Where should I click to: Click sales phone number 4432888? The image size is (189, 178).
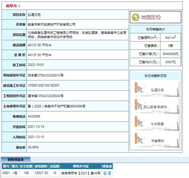click(x=34, y=116)
